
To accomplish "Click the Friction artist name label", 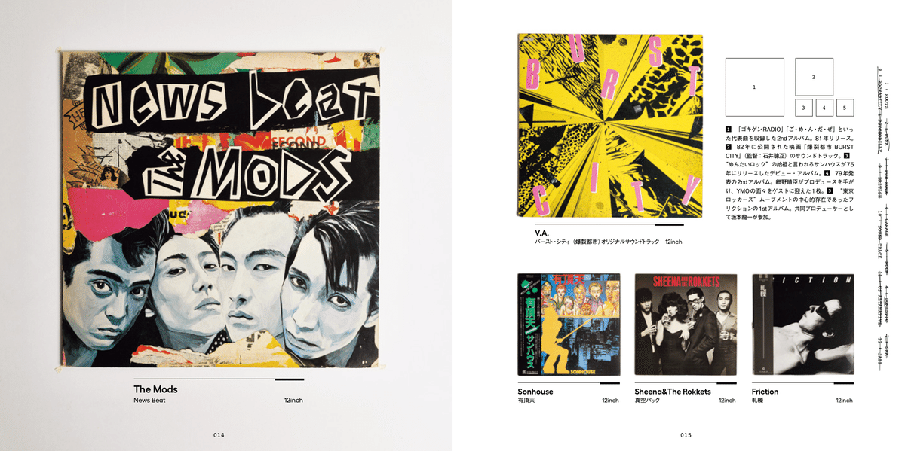I will [765, 392].
